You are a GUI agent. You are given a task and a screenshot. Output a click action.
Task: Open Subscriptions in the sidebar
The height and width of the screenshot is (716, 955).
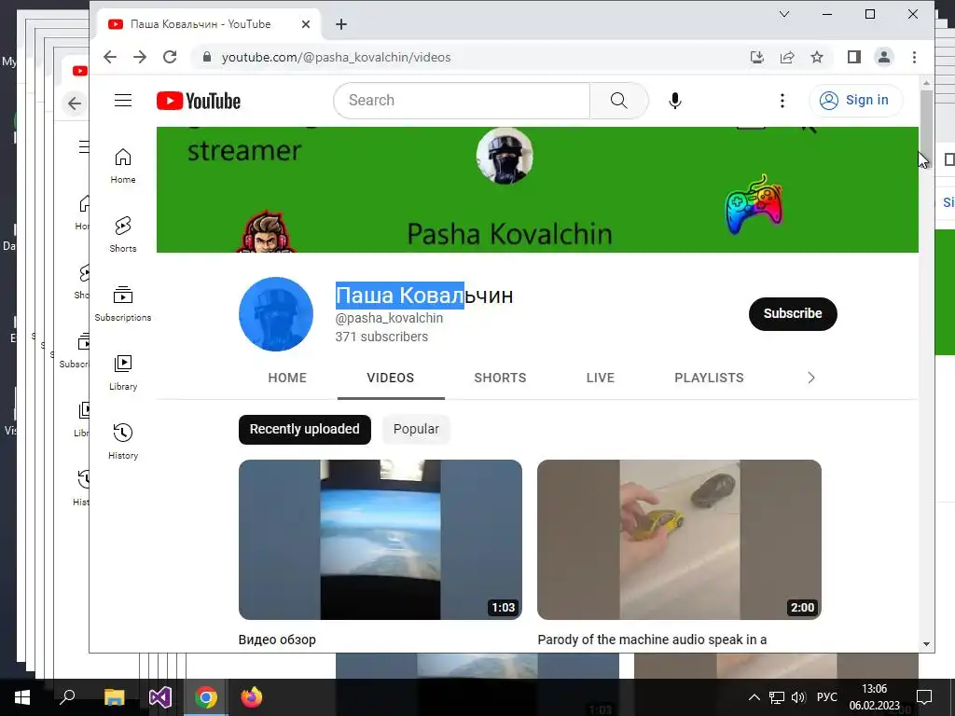123,303
